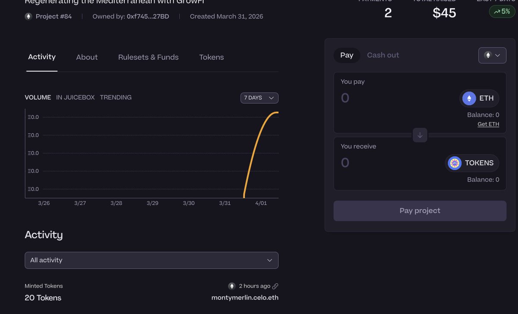Click the Ethereum icon beside Project #84
The width and height of the screenshot is (518, 314).
[x=28, y=16]
